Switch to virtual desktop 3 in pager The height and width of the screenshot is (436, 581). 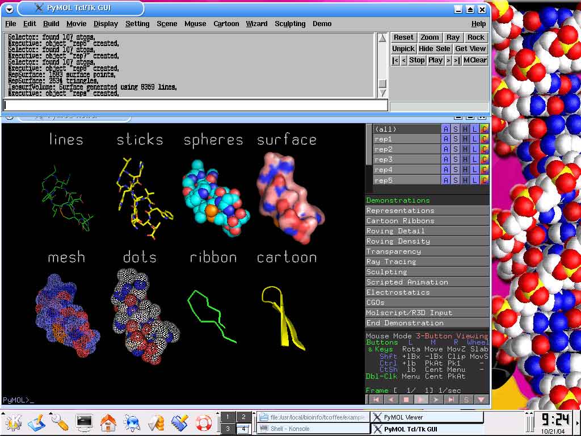[x=228, y=429]
